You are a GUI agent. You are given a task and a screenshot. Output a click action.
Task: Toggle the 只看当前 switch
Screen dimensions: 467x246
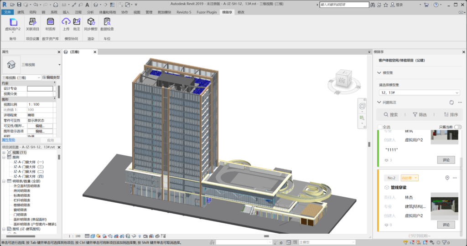pos(457,127)
